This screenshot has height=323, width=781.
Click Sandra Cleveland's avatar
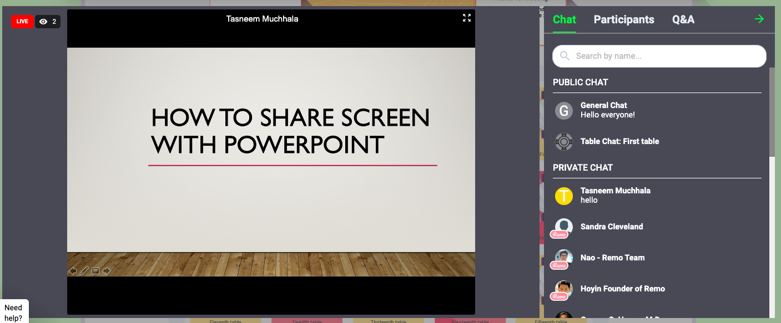(x=564, y=227)
